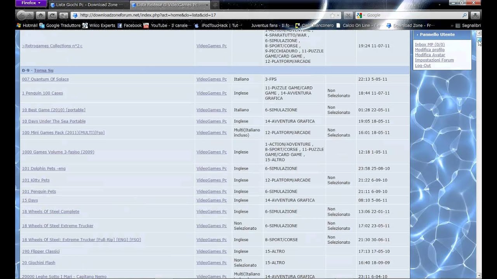
Task: Open 10 Best Game (2010) [portable] link
Action: tap(54, 110)
